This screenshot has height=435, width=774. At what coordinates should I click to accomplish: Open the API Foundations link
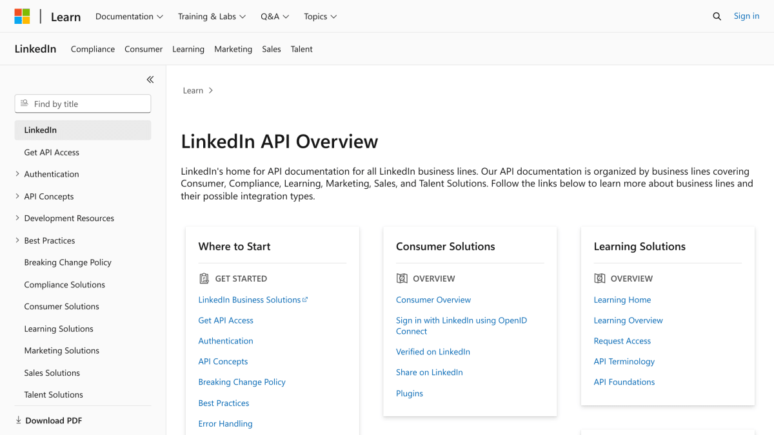click(624, 382)
